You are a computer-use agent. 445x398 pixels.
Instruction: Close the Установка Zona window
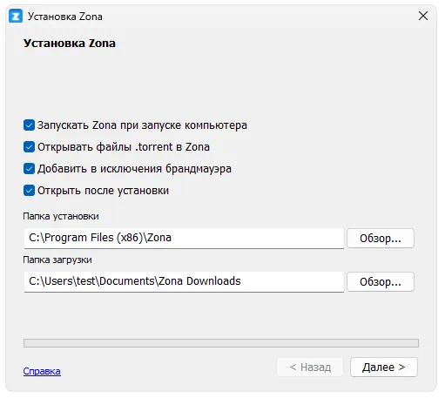pyautogui.click(x=423, y=16)
